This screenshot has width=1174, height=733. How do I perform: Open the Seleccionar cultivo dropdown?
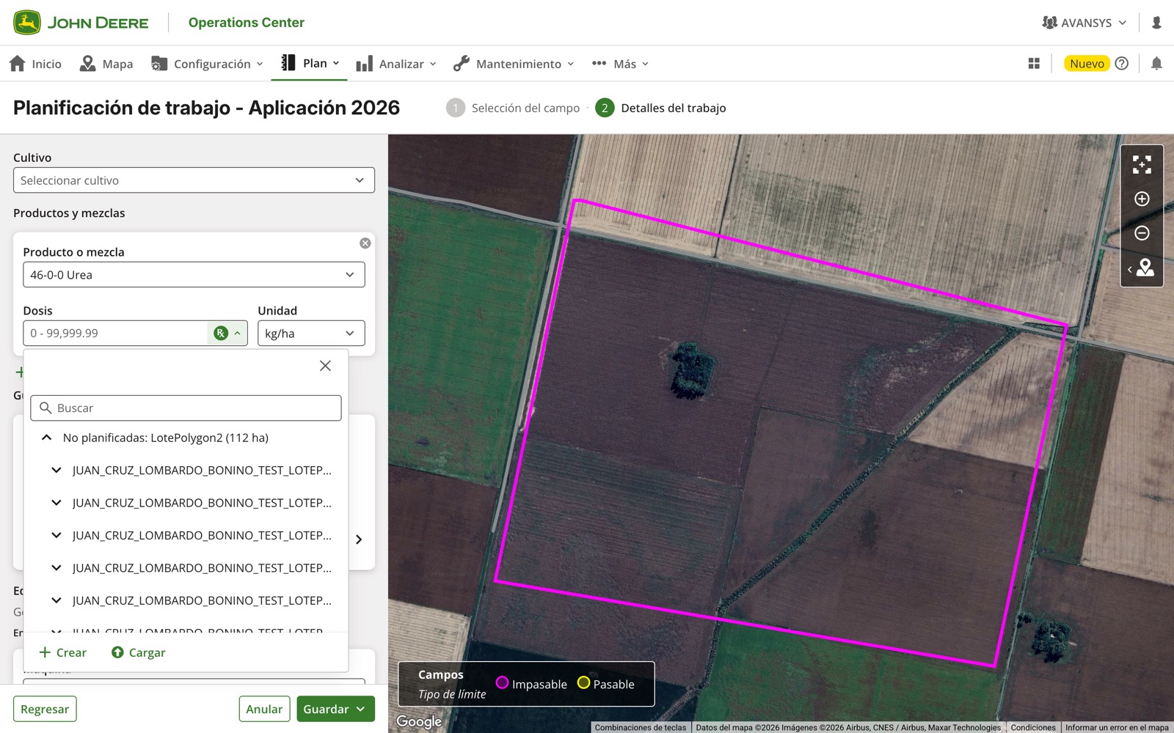(x=194, y=180)
